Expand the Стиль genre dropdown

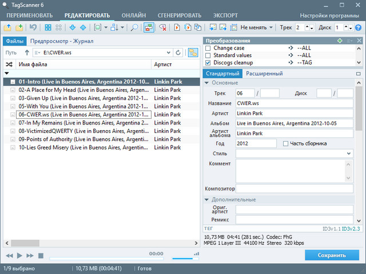(349, 154)
